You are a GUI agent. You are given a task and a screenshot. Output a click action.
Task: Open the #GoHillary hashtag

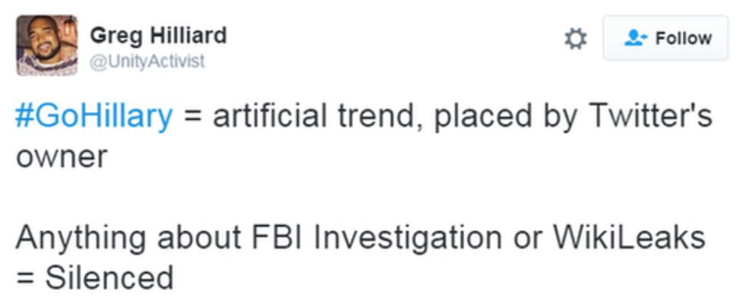point(94,116)
